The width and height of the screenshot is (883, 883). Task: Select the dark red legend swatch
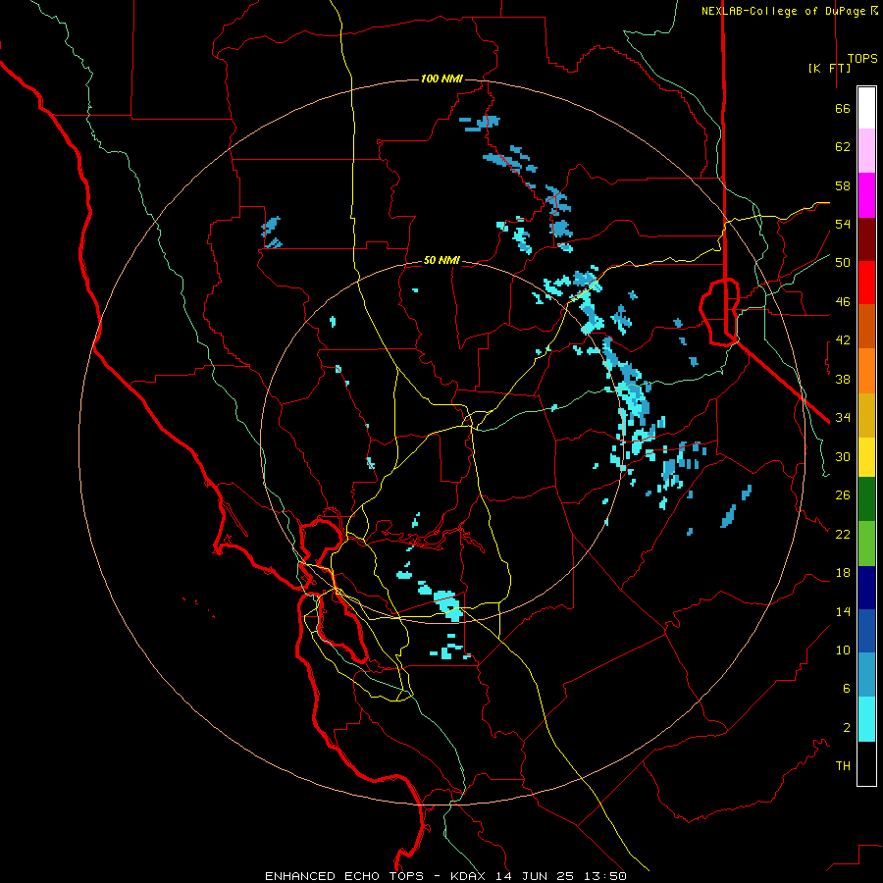[866, 238]
